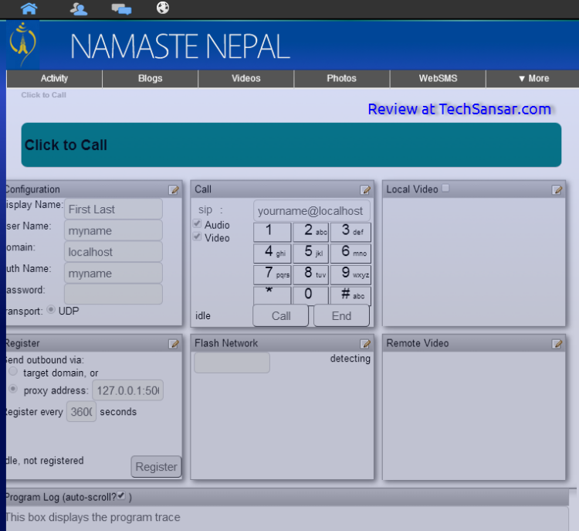Open the chat messages icon in the top bar
Screen dimensions: 579x531
[x=121, y=9]
